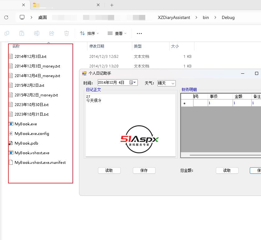This screenshot has width=261, height=240.
Task: Click the Rename icon in toolbar
Action: (37, 33)
